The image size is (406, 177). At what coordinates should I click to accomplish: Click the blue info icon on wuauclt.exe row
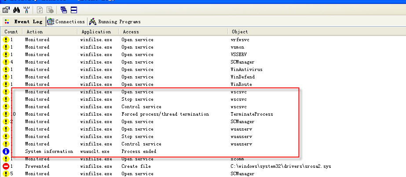(x=6, y=151)
